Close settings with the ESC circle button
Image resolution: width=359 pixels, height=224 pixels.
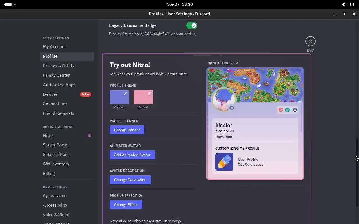coord(310,41)
